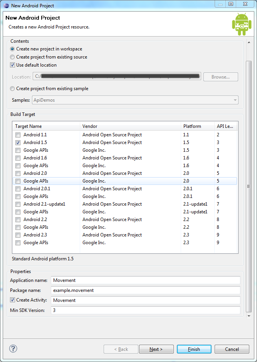This screenshot has width=257, height=362.
Task: Click the Back button
Action: coord(121,349)
